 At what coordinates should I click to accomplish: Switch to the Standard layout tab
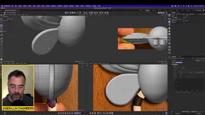click(x=147, y=10)
